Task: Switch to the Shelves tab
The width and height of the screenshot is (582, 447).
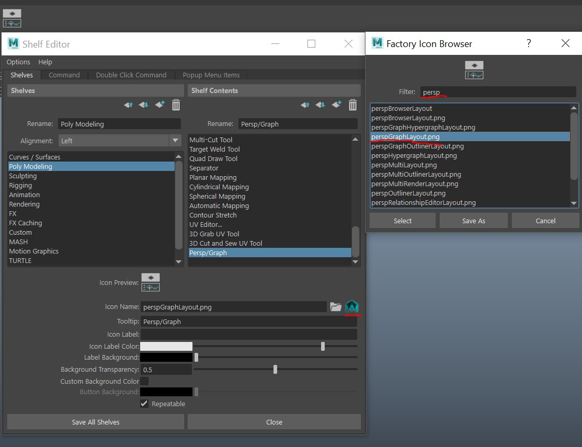Action: click(x=21, y=75)
